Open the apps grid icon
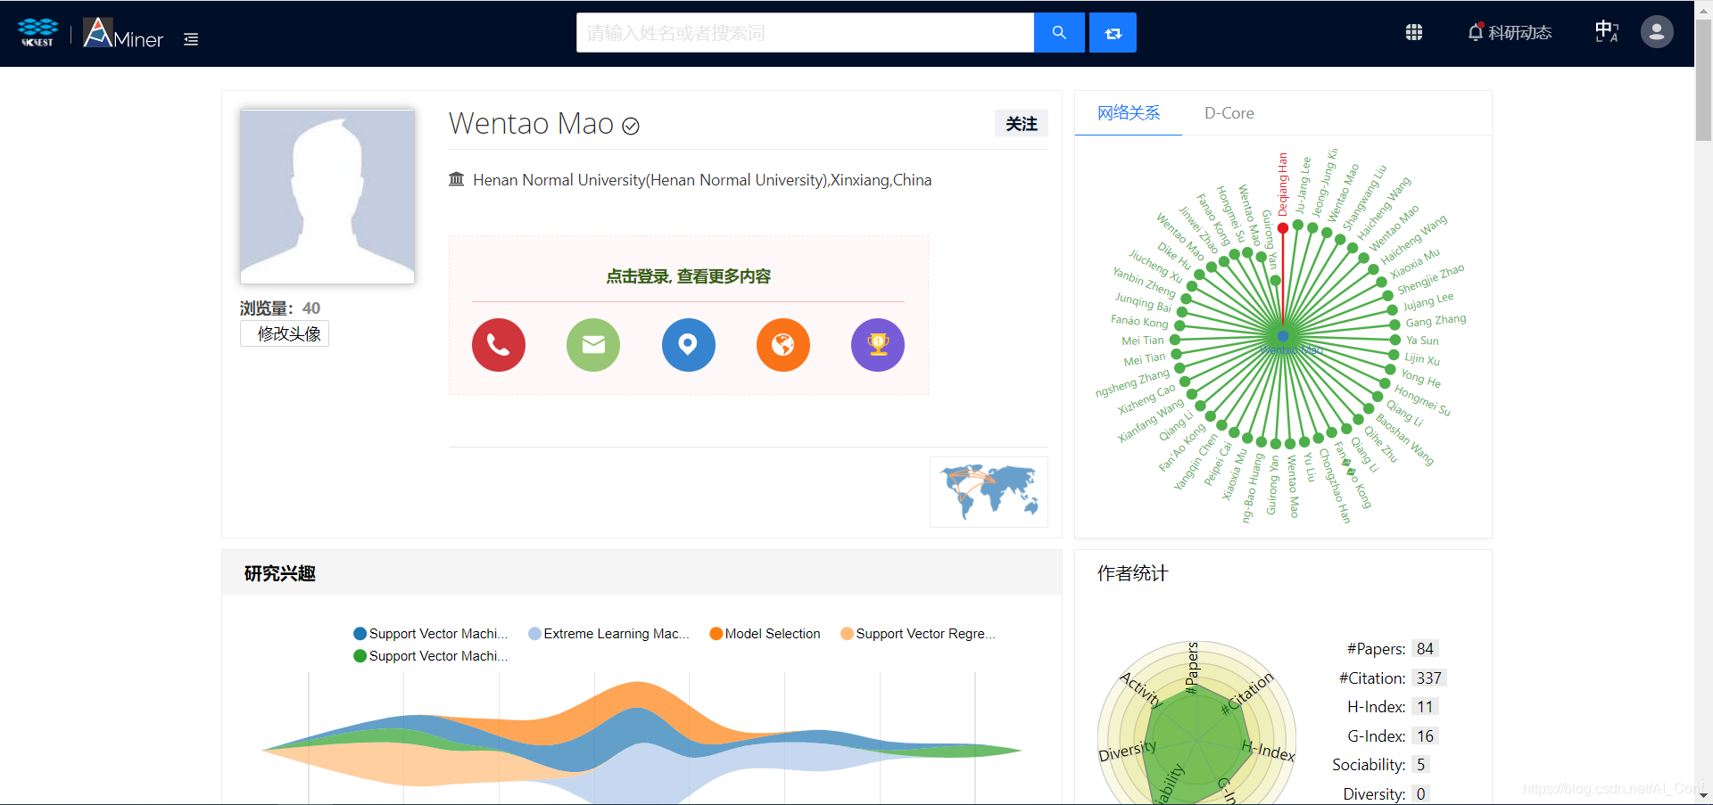 click(x=1414, y=32)
